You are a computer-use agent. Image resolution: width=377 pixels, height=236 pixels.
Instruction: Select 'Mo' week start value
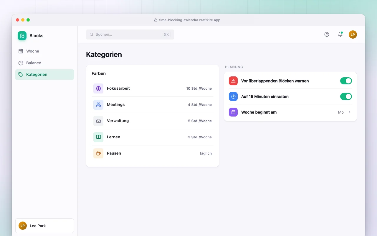point(341,112)
